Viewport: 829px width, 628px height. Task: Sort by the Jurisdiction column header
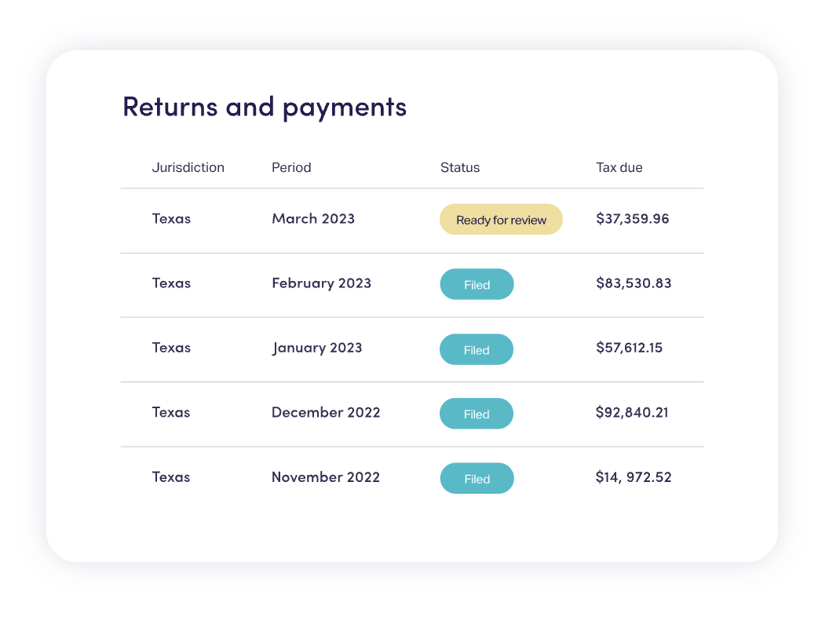click(x=188, y=167)
